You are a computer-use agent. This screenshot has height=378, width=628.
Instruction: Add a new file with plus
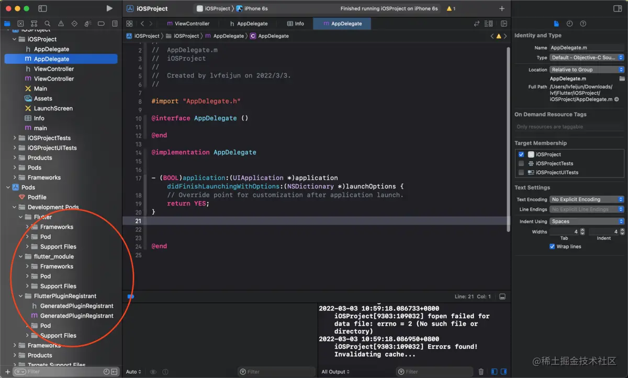click(x=7, y=372)
